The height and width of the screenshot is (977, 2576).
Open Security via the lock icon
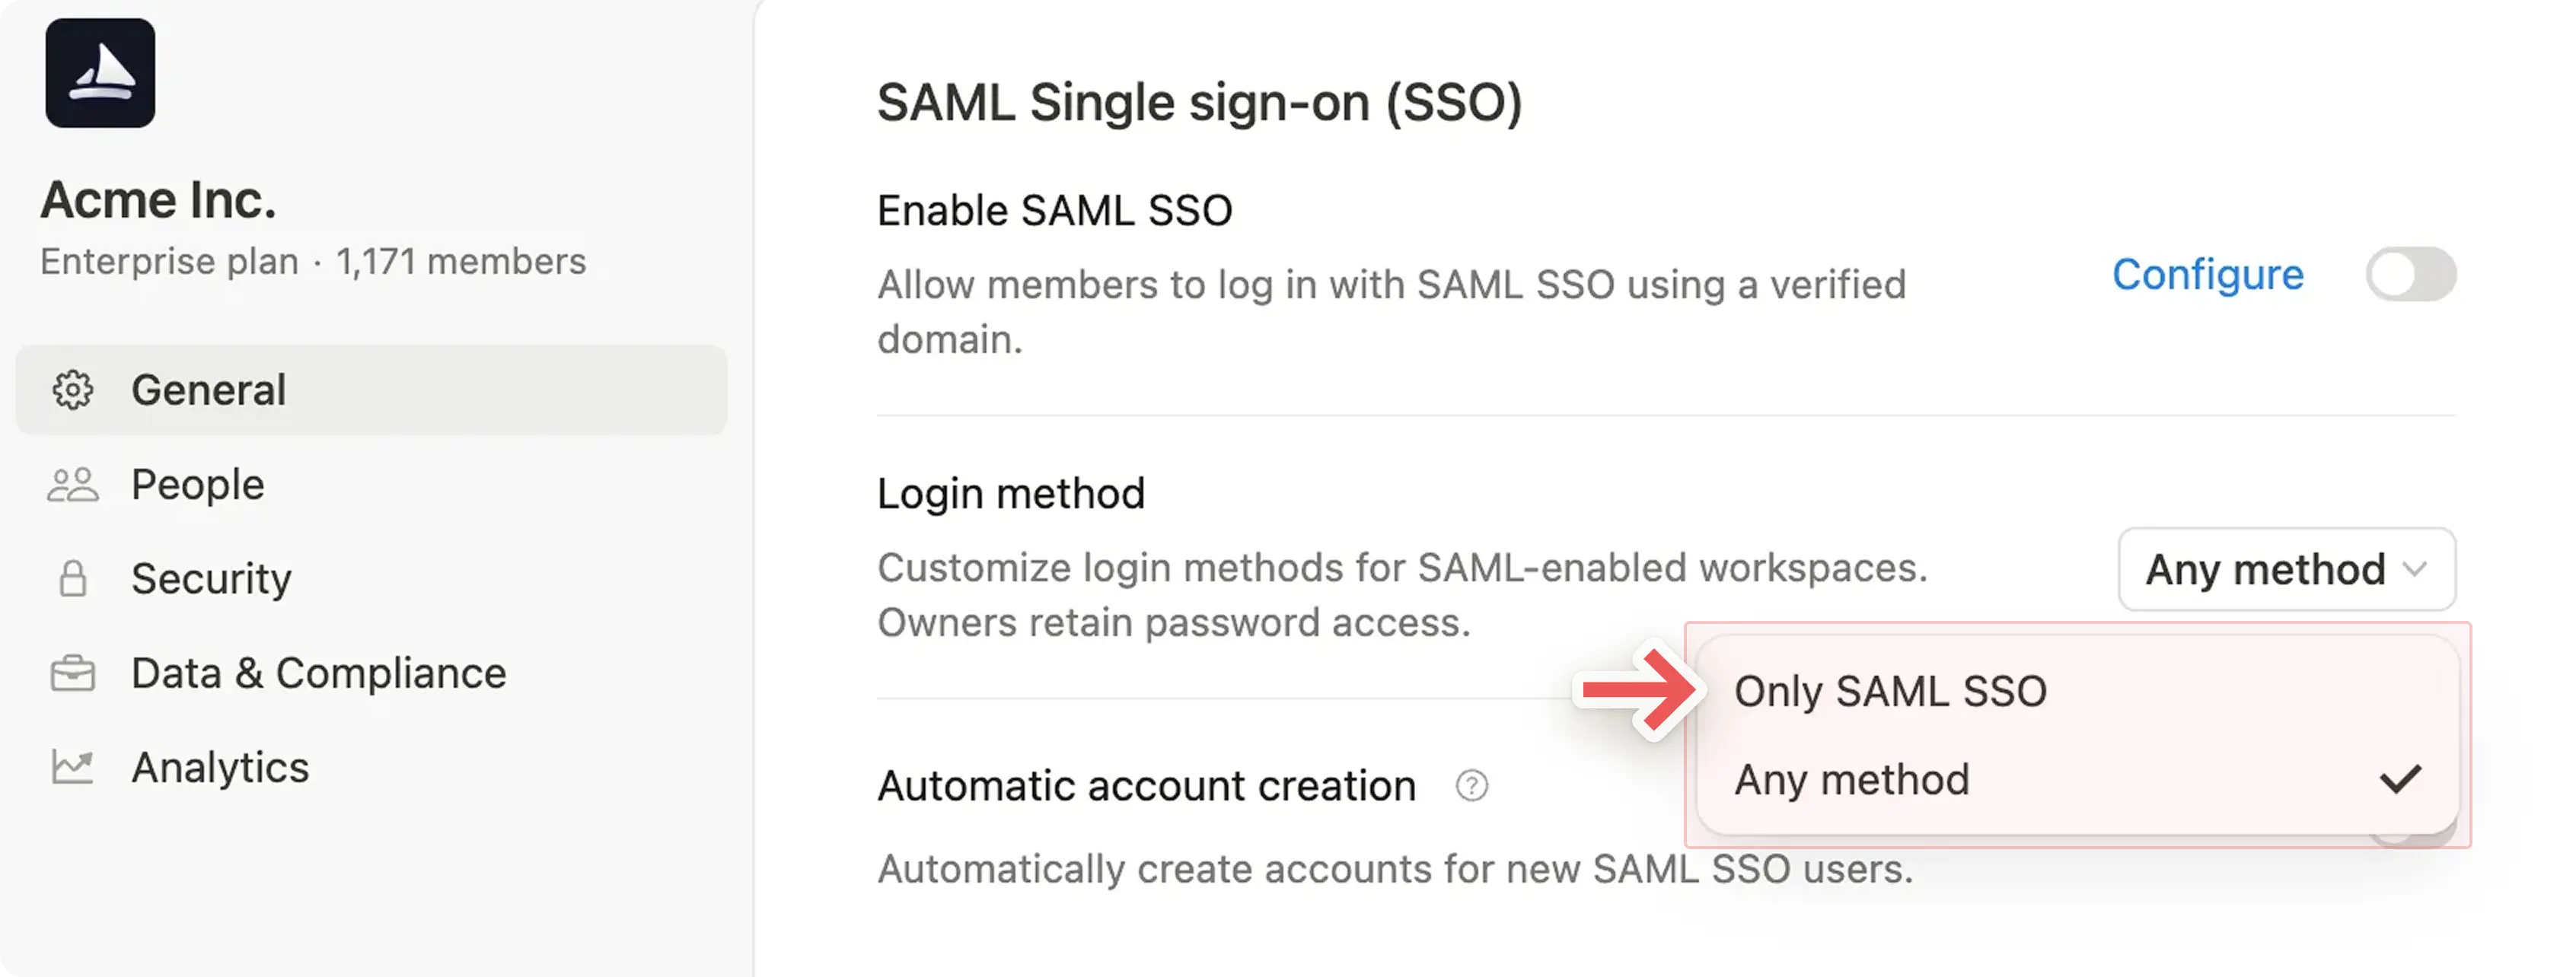tap(72, 578)
